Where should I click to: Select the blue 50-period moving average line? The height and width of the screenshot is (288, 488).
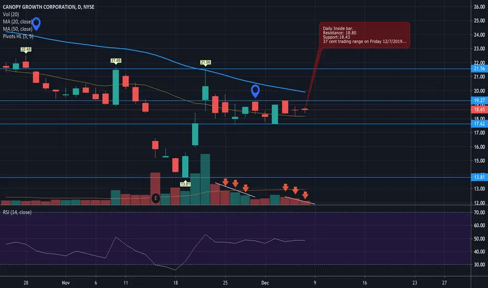(x=156, y=55)
